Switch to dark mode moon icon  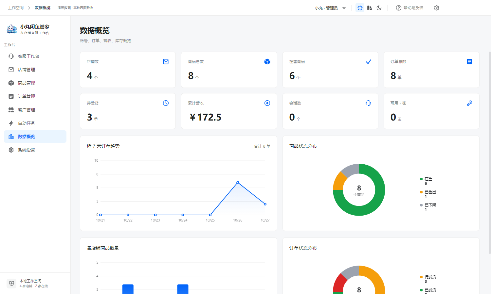tap(379, 8)
